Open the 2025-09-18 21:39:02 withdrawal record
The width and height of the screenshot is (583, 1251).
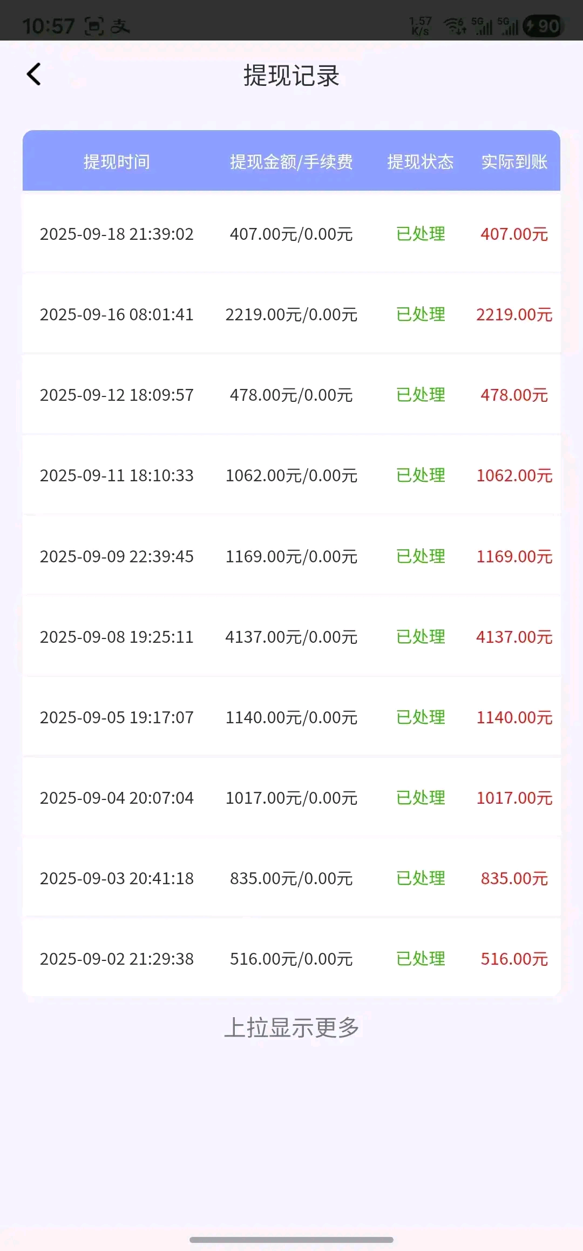(x=117, y=234)
